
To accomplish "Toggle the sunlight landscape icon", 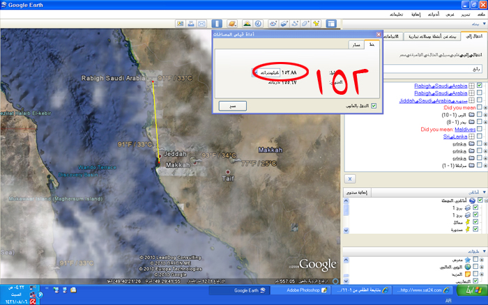I will pos(247,24).
